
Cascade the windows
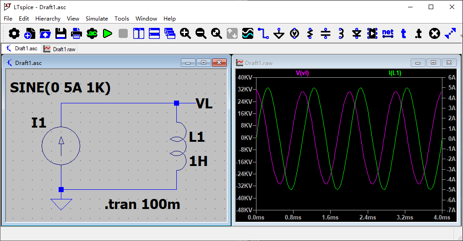170,33
